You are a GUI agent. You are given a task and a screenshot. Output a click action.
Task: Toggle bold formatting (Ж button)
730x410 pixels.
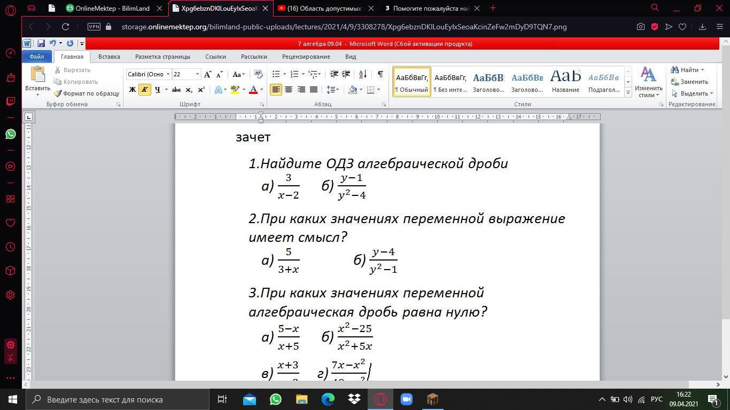[x=133, y=90]
